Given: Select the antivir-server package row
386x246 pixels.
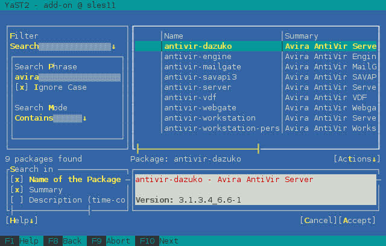Looking at the screenshot, I should 256,87.
